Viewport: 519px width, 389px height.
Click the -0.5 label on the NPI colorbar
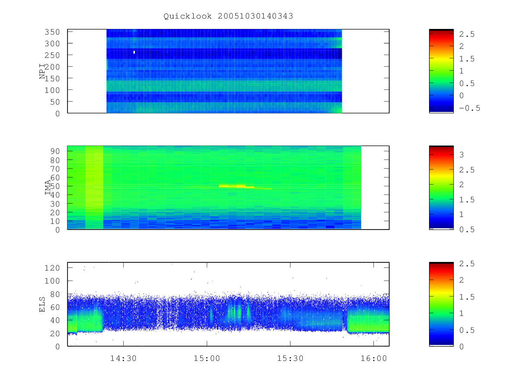(470, 108)
